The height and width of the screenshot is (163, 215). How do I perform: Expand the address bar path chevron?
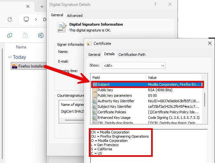pos(36,19)
